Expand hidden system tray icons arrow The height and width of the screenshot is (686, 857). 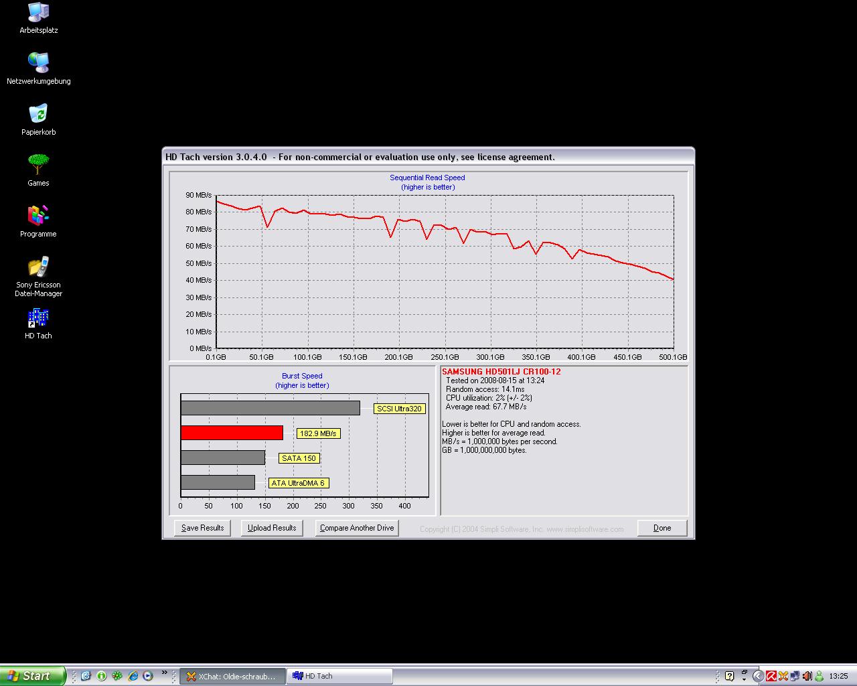(758, 676)
